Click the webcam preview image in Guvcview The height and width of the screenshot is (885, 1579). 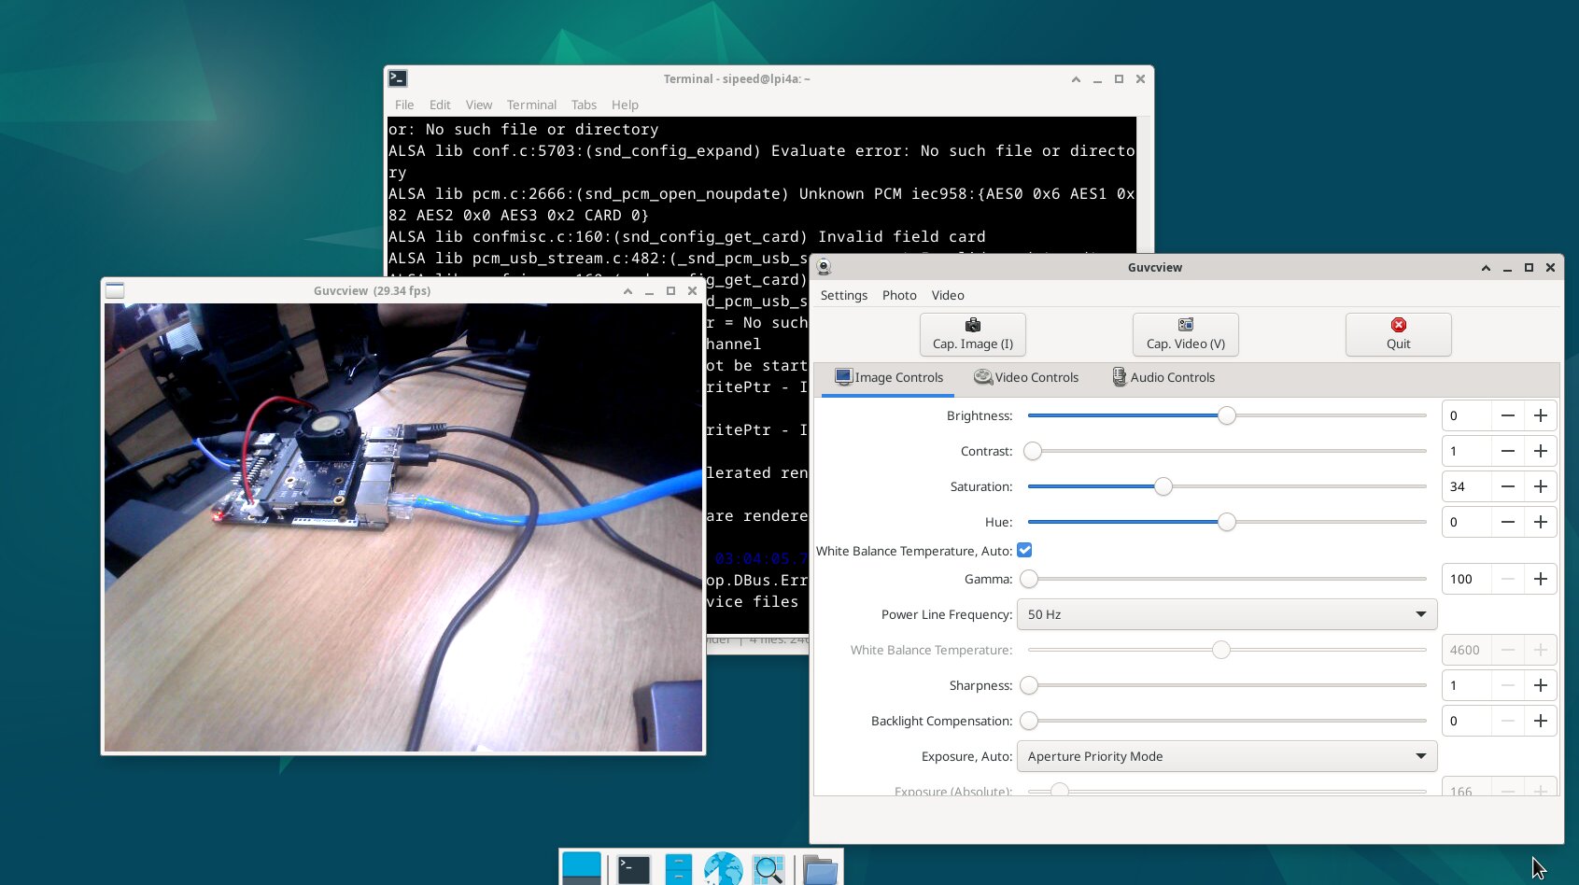[403, 527]
